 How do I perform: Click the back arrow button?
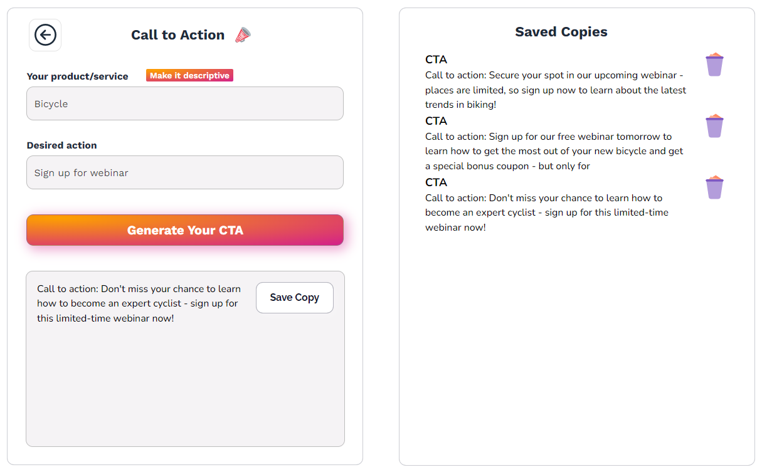pos(45,35)
